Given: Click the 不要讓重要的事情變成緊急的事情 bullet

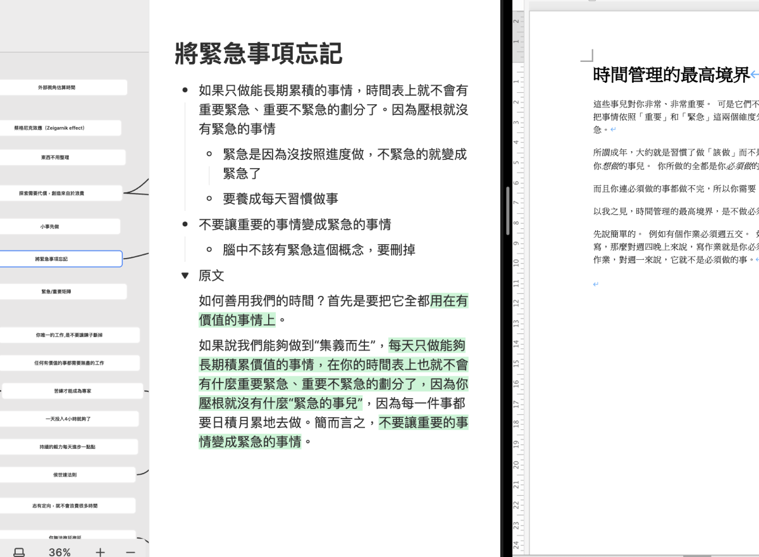Looking at the screenshot, I should click(295, 224).
